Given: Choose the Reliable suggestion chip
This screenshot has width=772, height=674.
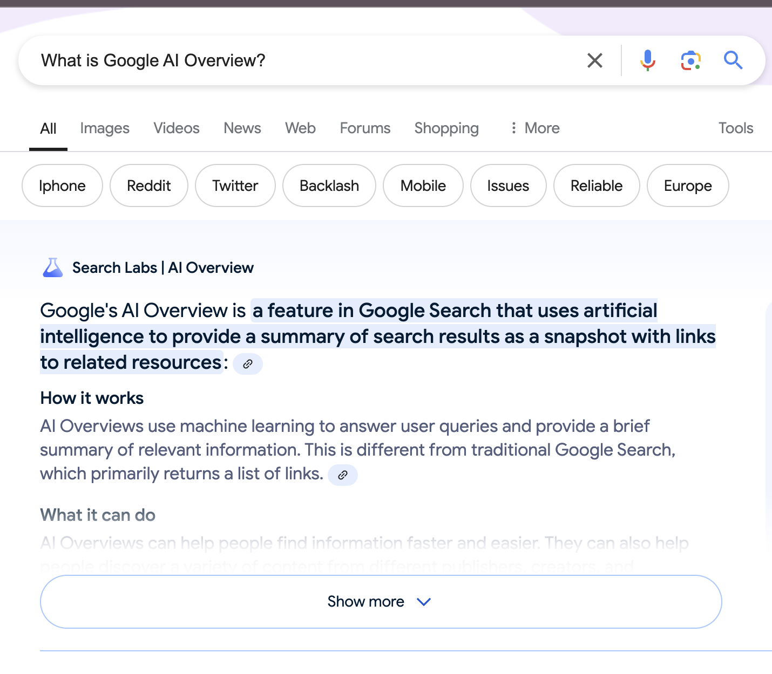Looking at the screenshot, I should (x=597, y=185).
